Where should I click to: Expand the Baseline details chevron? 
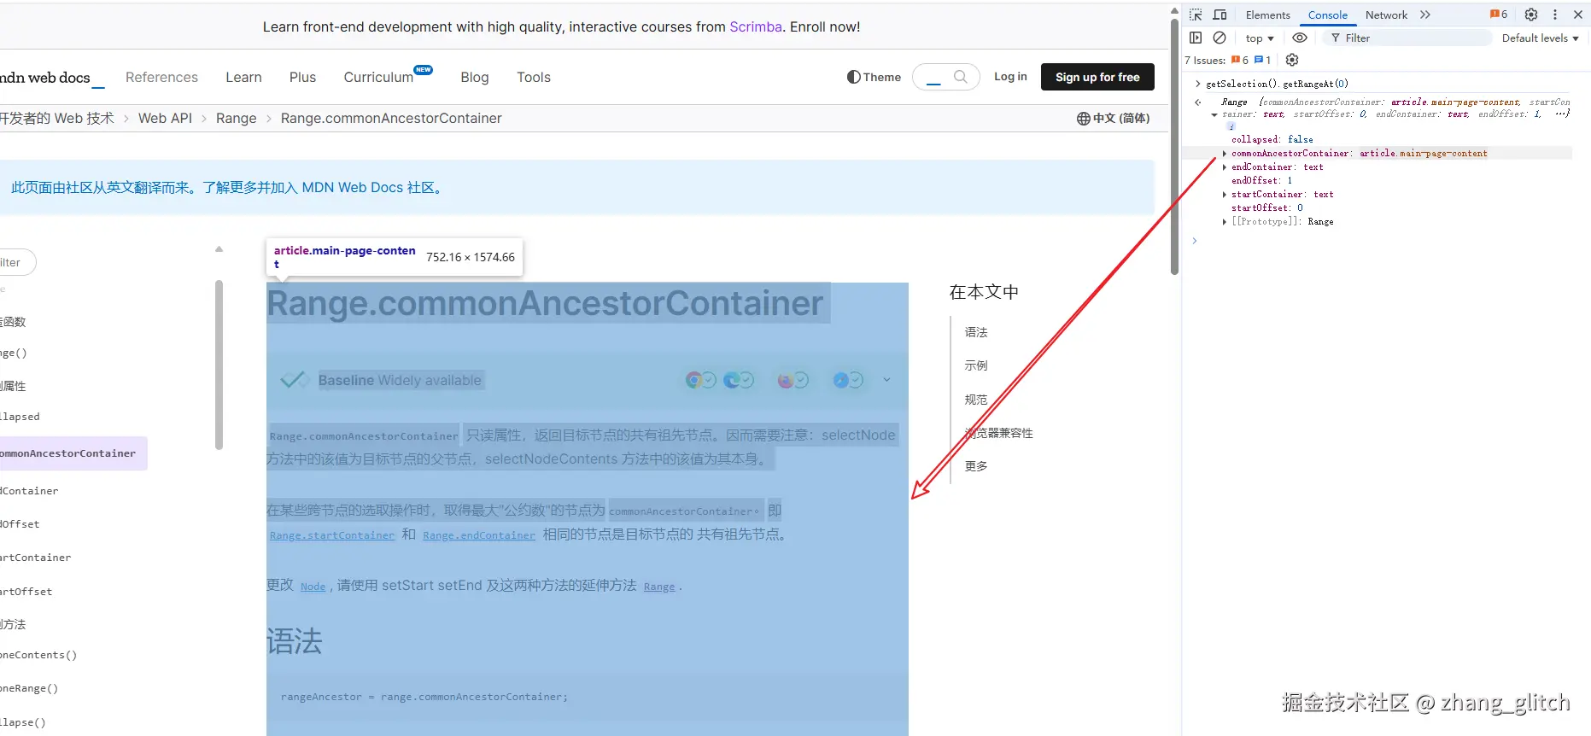(x=886, y=380)
